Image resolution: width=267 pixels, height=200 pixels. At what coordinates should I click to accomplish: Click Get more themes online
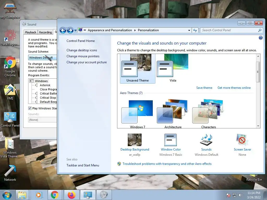click(234, 88)
